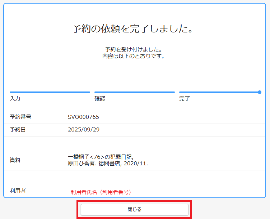Click the author and publisher line 原田ひ香著
Screen dimensions: 270x219
pyautogui.click(x=108, y=164)
